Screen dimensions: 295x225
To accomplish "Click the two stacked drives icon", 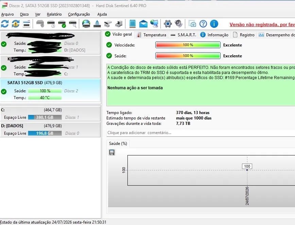I will [x=108, y=24].
